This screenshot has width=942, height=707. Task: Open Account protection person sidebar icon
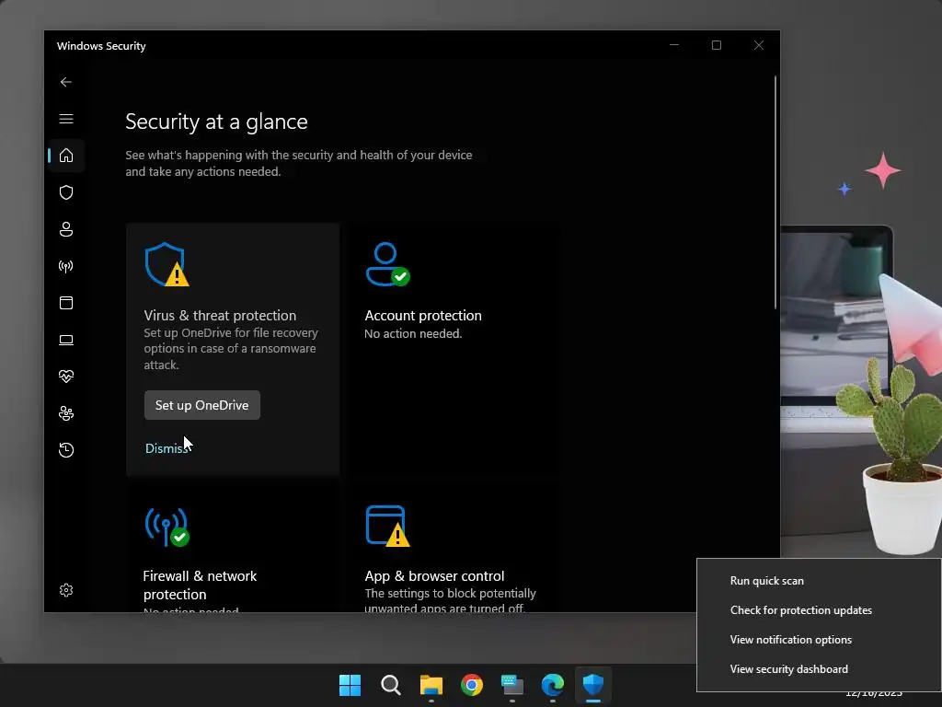[66, 229]
